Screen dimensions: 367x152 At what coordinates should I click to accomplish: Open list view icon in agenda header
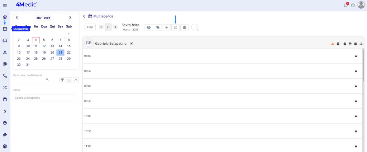click(x=361, y=44)
